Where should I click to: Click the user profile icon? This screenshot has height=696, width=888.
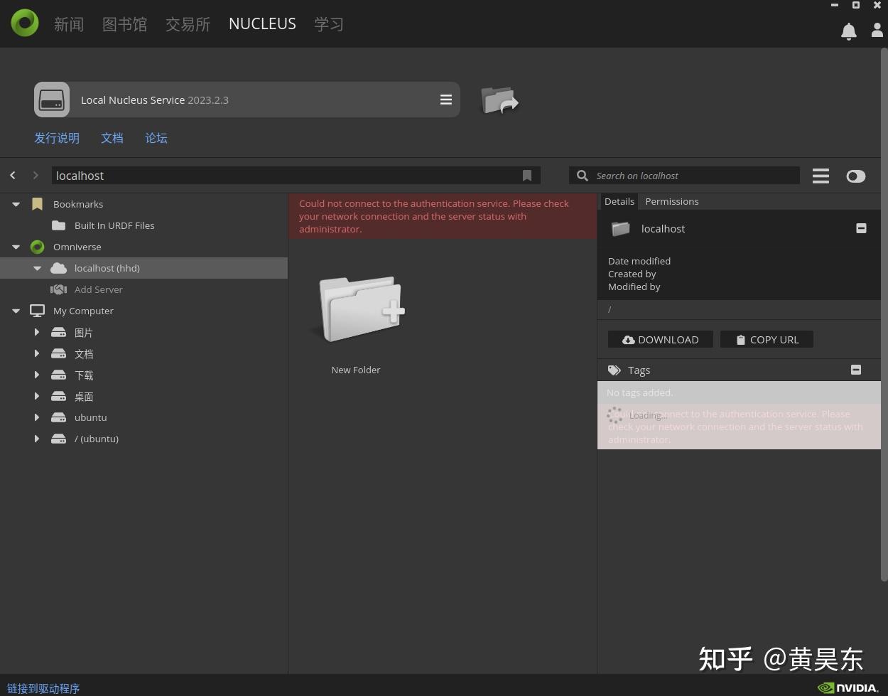tap(877, 31)
